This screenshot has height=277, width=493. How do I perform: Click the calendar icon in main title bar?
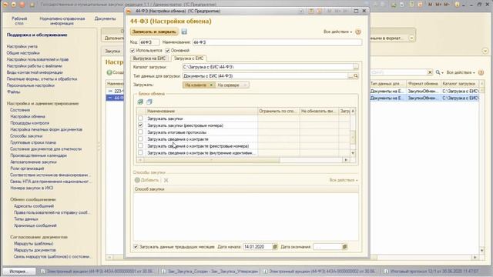[421, 5]
